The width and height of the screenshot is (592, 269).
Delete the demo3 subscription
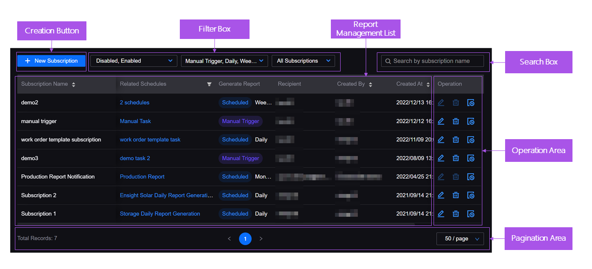[456, 158]
